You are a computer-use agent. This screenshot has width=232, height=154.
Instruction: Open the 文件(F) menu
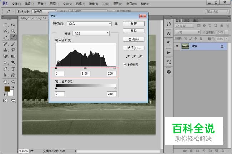[16, 4]
